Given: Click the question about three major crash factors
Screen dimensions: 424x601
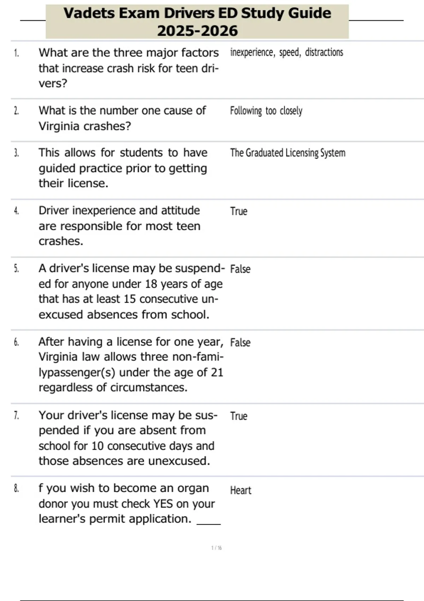Looking at the screenshot, I should coord(129,68).
